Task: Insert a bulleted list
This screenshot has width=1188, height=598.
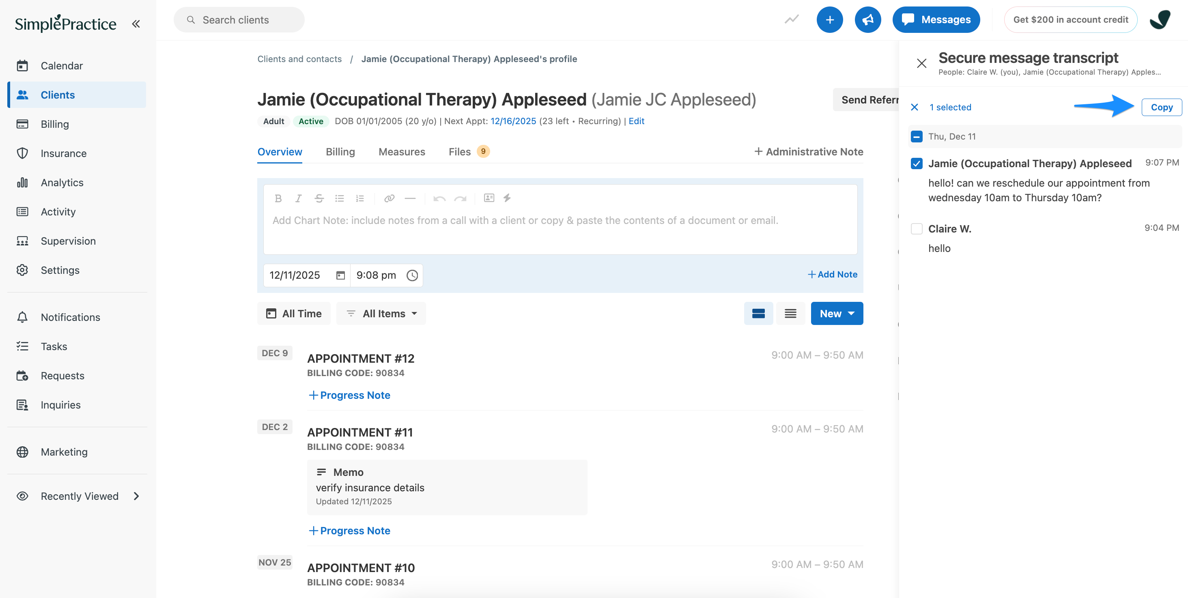Action: tap(340, 198)
